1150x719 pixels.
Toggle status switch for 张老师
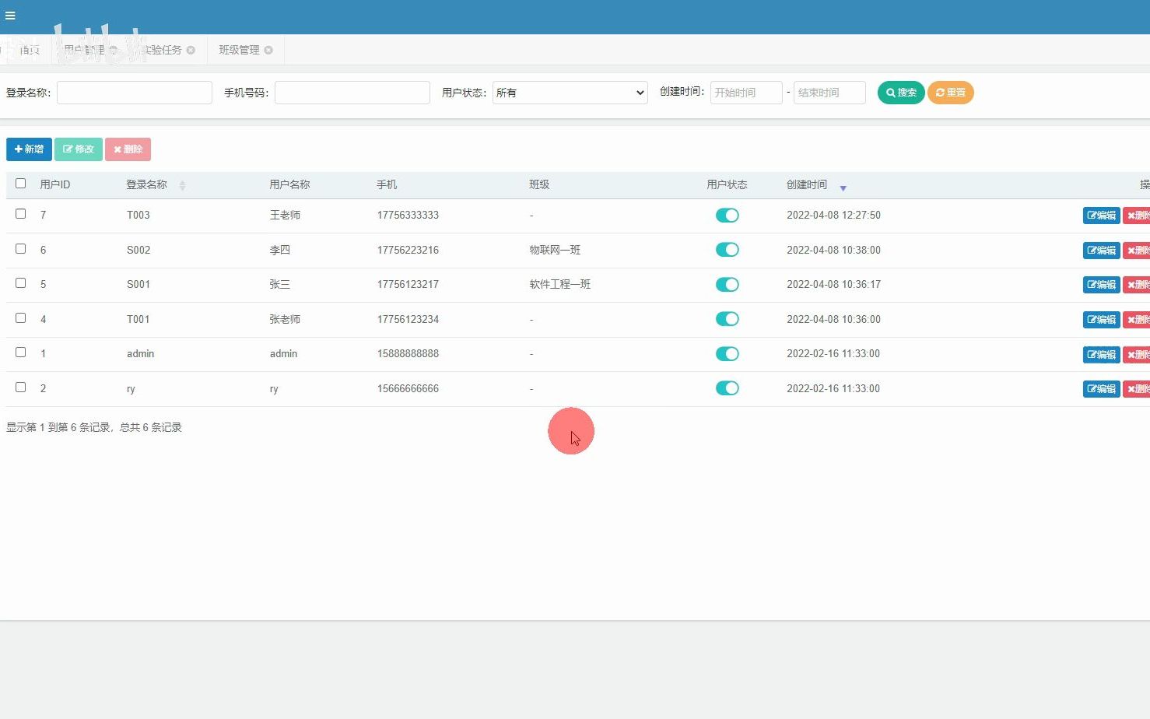pyautogui.click(x=728, y=319)
